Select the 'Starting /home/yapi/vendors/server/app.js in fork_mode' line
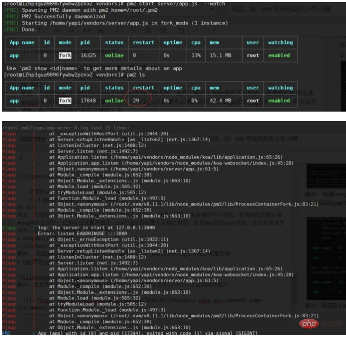This screenshot has width=346, height=339. pyautogui.click(x=124, y=23)
